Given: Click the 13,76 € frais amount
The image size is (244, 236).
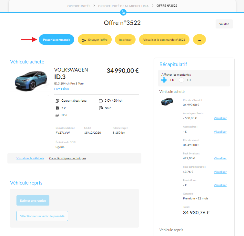Looking at the screenshot, I should point(188,172).
